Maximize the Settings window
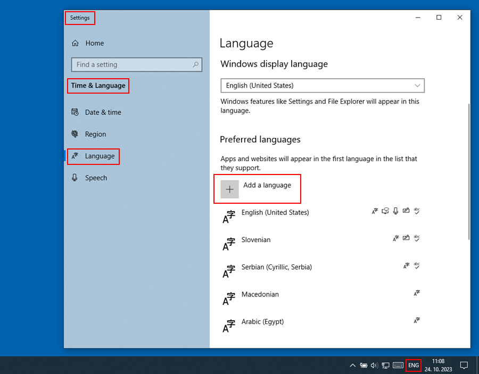 pyautogui.click(x=439, y=18)
